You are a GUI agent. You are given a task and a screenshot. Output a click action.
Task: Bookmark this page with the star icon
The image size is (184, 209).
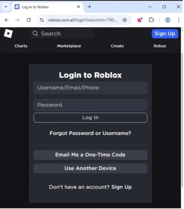point(125,20)
